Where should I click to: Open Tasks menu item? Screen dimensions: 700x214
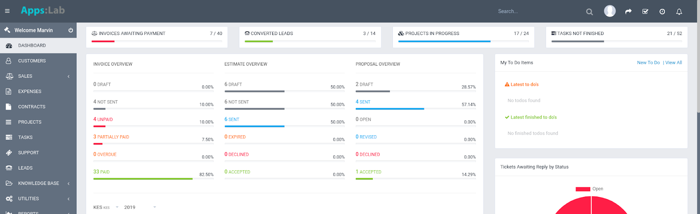[38, 137]
